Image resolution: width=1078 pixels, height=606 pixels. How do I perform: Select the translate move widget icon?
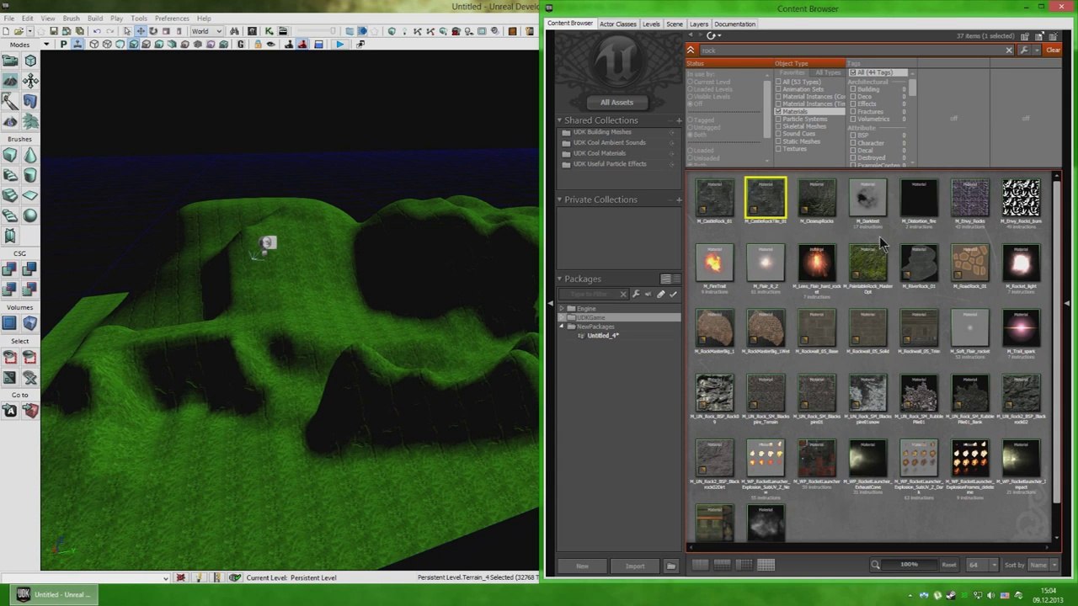pos(141,31)
